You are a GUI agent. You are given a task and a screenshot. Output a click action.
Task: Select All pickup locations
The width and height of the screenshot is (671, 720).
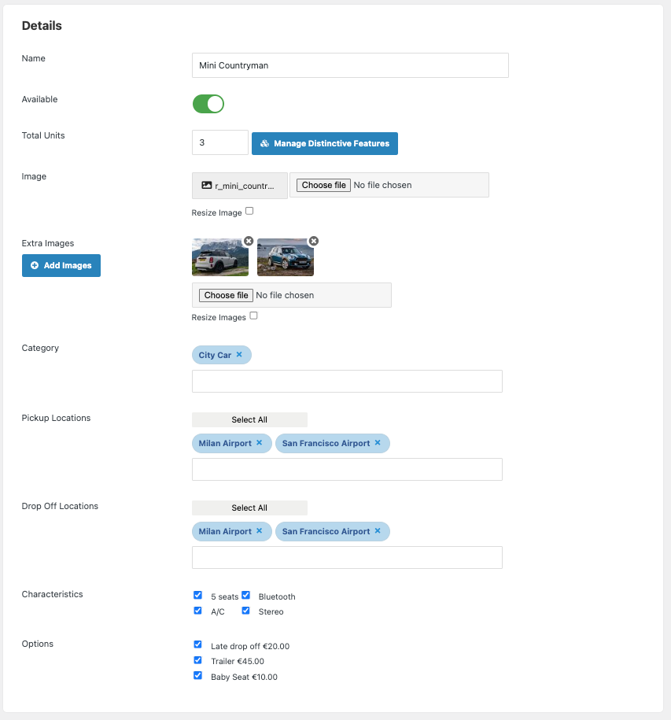pyautogui.click(x=249, y=419)
